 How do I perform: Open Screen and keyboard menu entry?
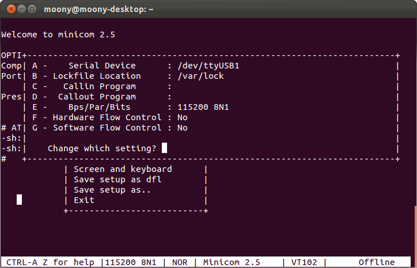click(x=123, y=169)
